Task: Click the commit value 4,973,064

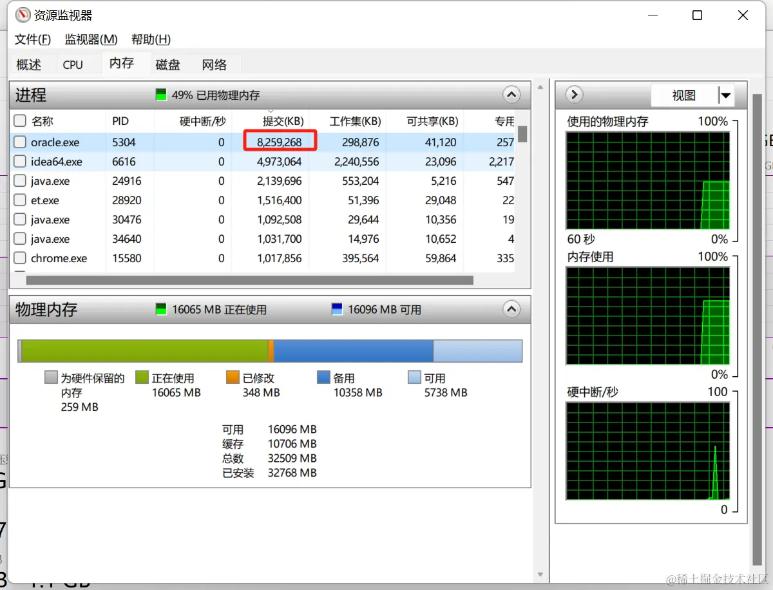Action: click(280, 162)
